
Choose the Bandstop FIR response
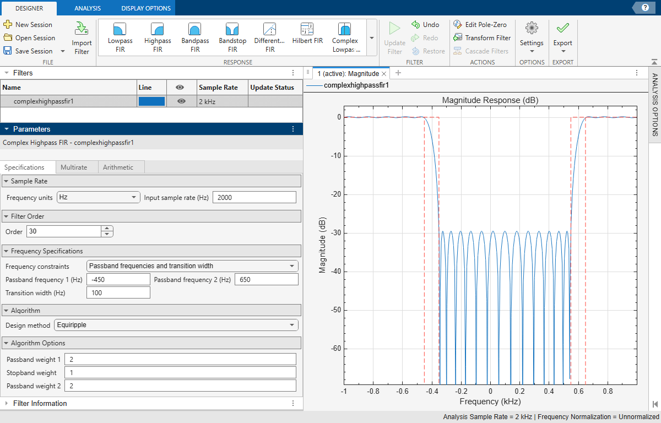(x=232, y=37)
